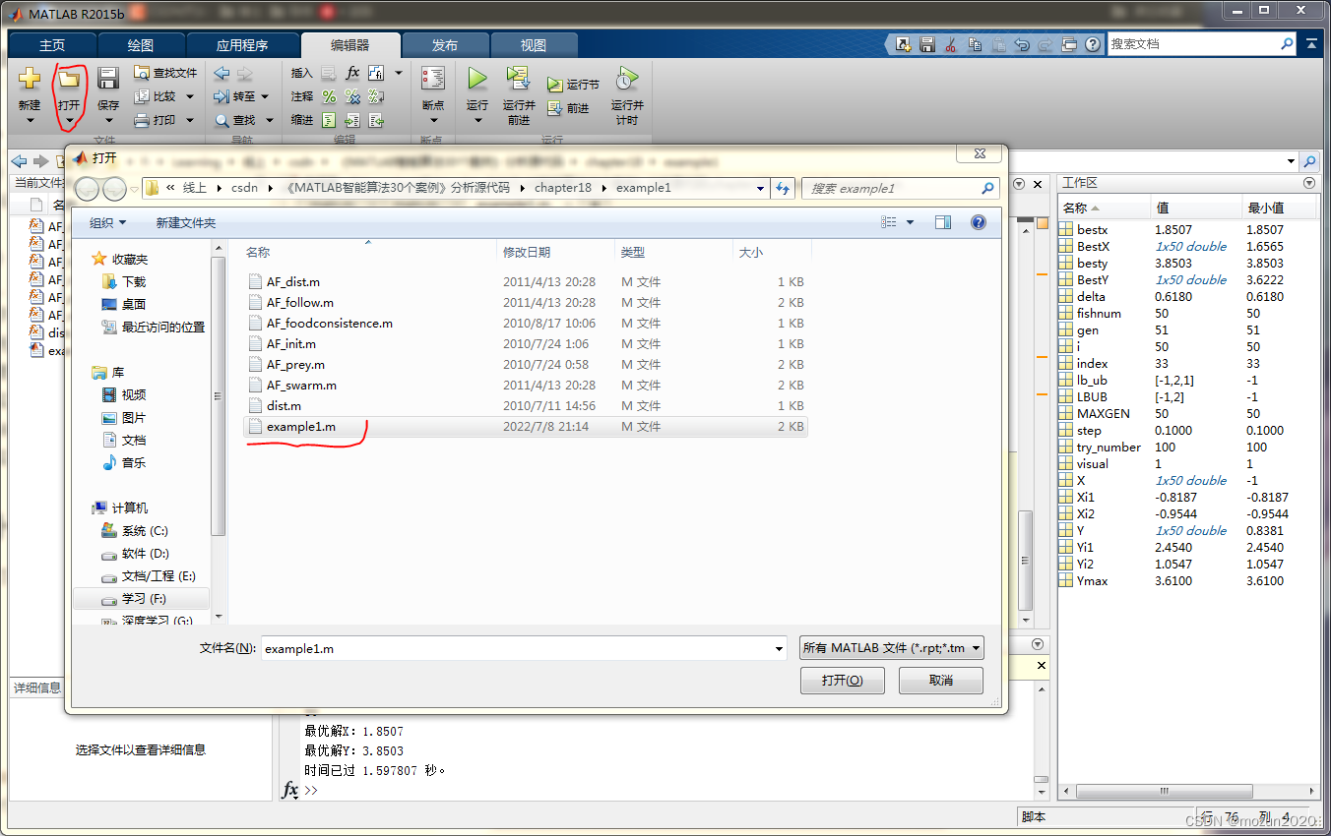Select AF_swarm.m in file list
This screenshot has height=836, width=1331.
(x=526, y=385)
